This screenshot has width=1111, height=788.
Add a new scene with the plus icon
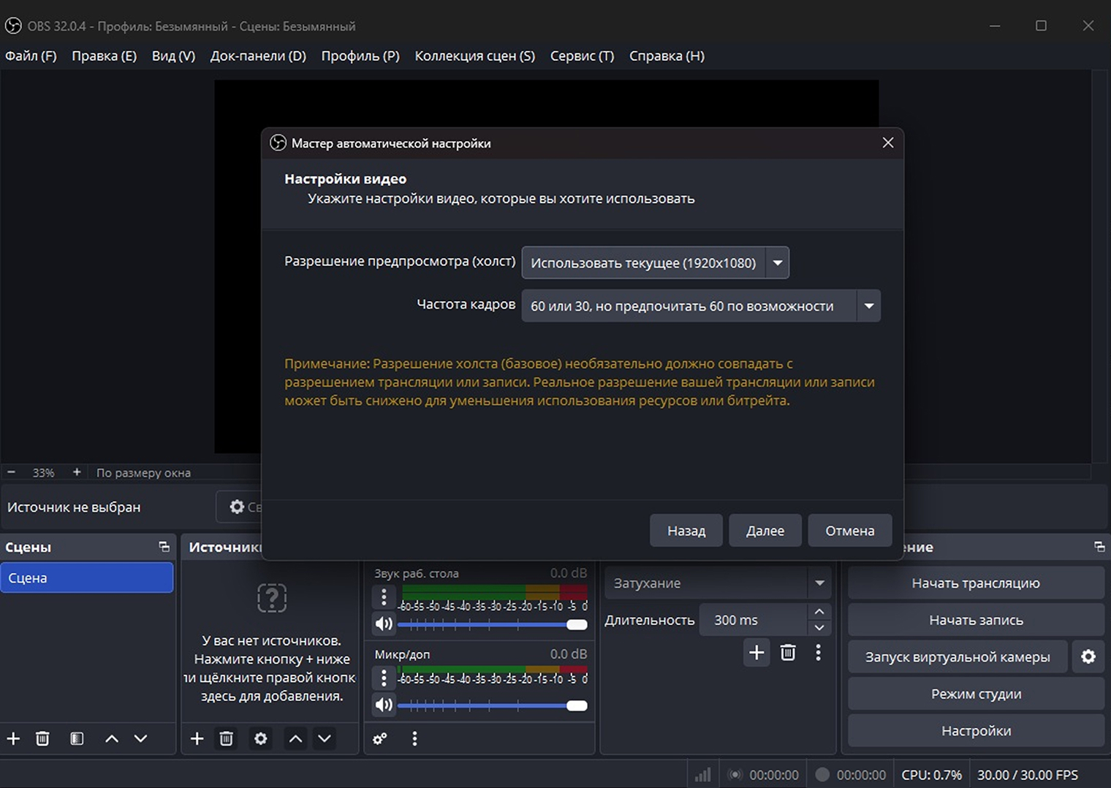13,738
